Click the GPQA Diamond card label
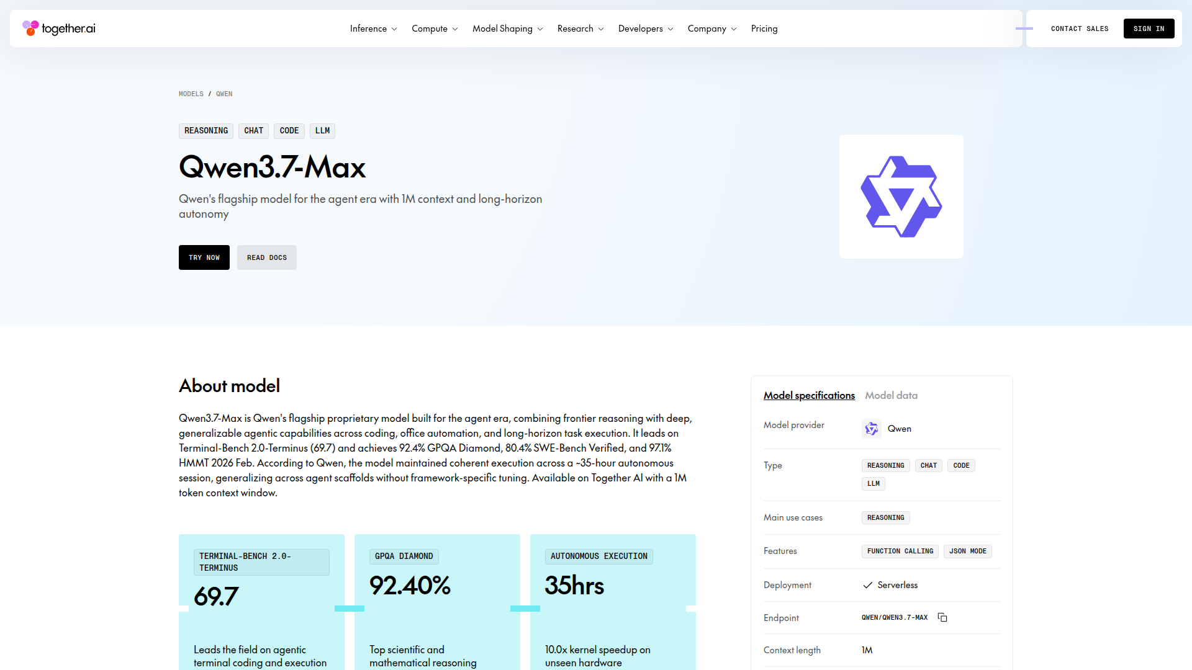This screenshot has height=670, width=1192. click(404, 556)
